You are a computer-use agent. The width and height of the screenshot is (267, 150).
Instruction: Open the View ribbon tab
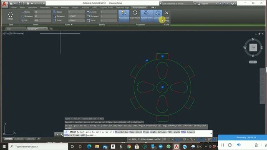(55, 7)
